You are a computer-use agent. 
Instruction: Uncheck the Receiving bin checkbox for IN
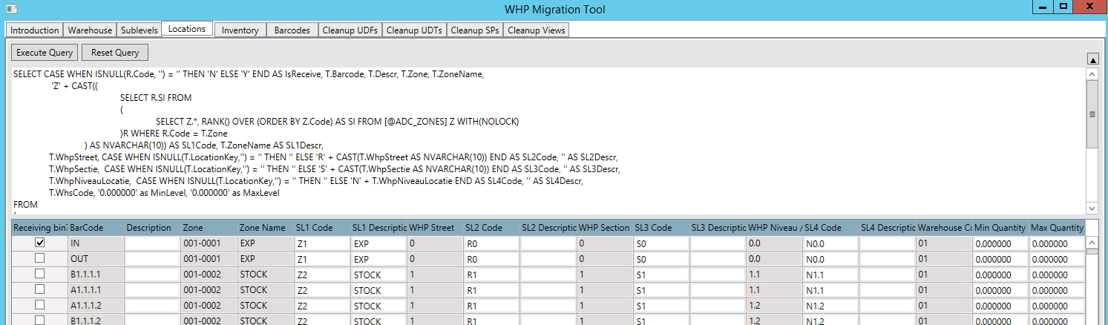40,243
